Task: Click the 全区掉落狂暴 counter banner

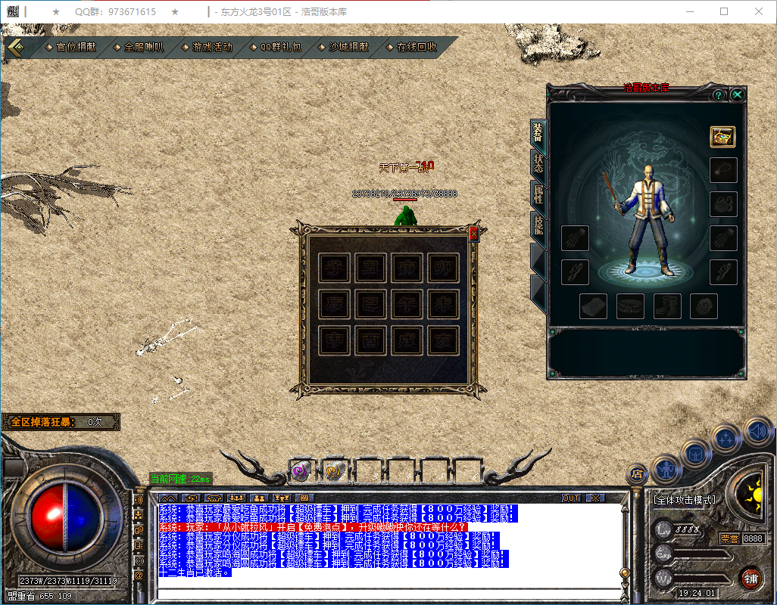Action: pyautogui.click(x=61, y=422)
